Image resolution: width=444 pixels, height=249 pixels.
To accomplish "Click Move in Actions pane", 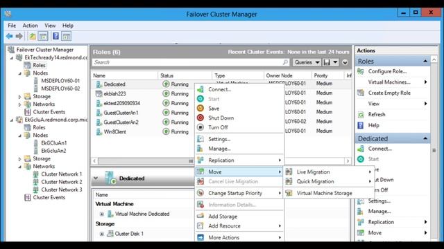I will pos(375,232).
